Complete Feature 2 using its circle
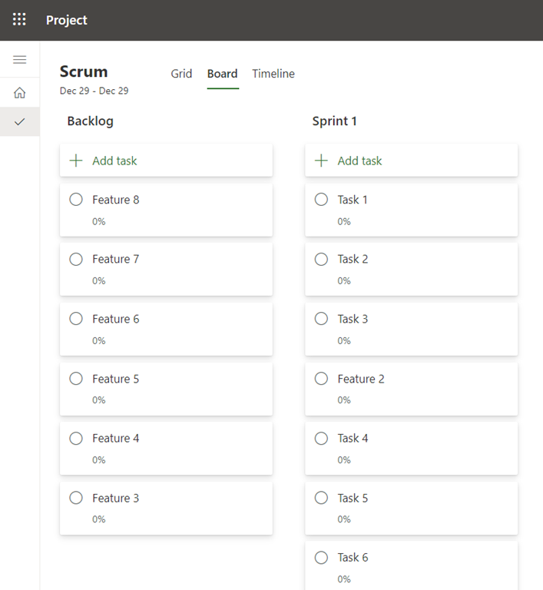Viewport: 543px width, 590px height. (321, 379)
